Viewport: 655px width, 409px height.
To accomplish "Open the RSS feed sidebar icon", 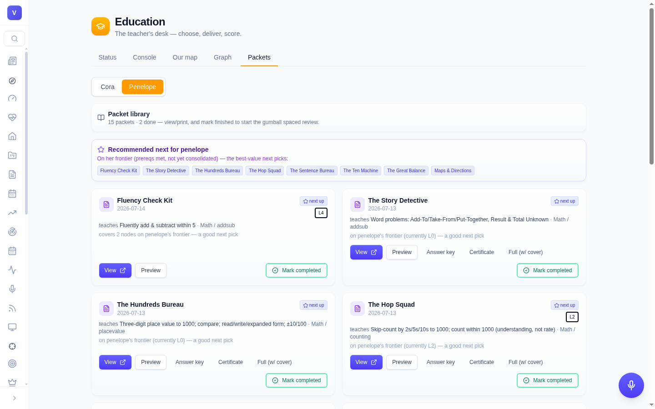I will coord(12,308).
